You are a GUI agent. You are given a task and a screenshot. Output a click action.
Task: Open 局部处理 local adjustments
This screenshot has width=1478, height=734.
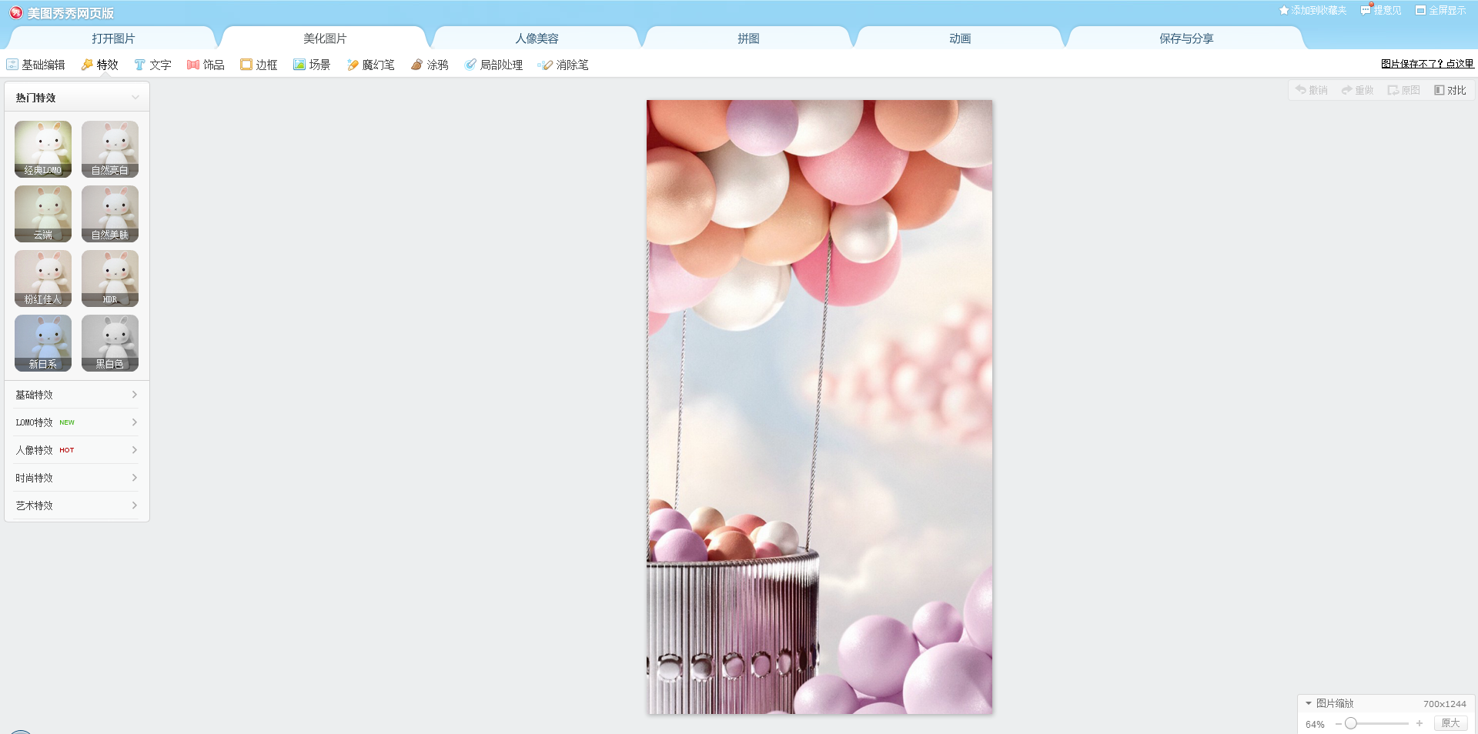pos(493,65)
